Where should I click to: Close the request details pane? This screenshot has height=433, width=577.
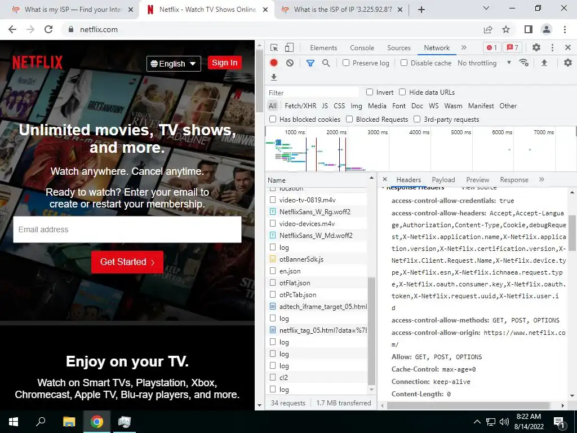384,179
